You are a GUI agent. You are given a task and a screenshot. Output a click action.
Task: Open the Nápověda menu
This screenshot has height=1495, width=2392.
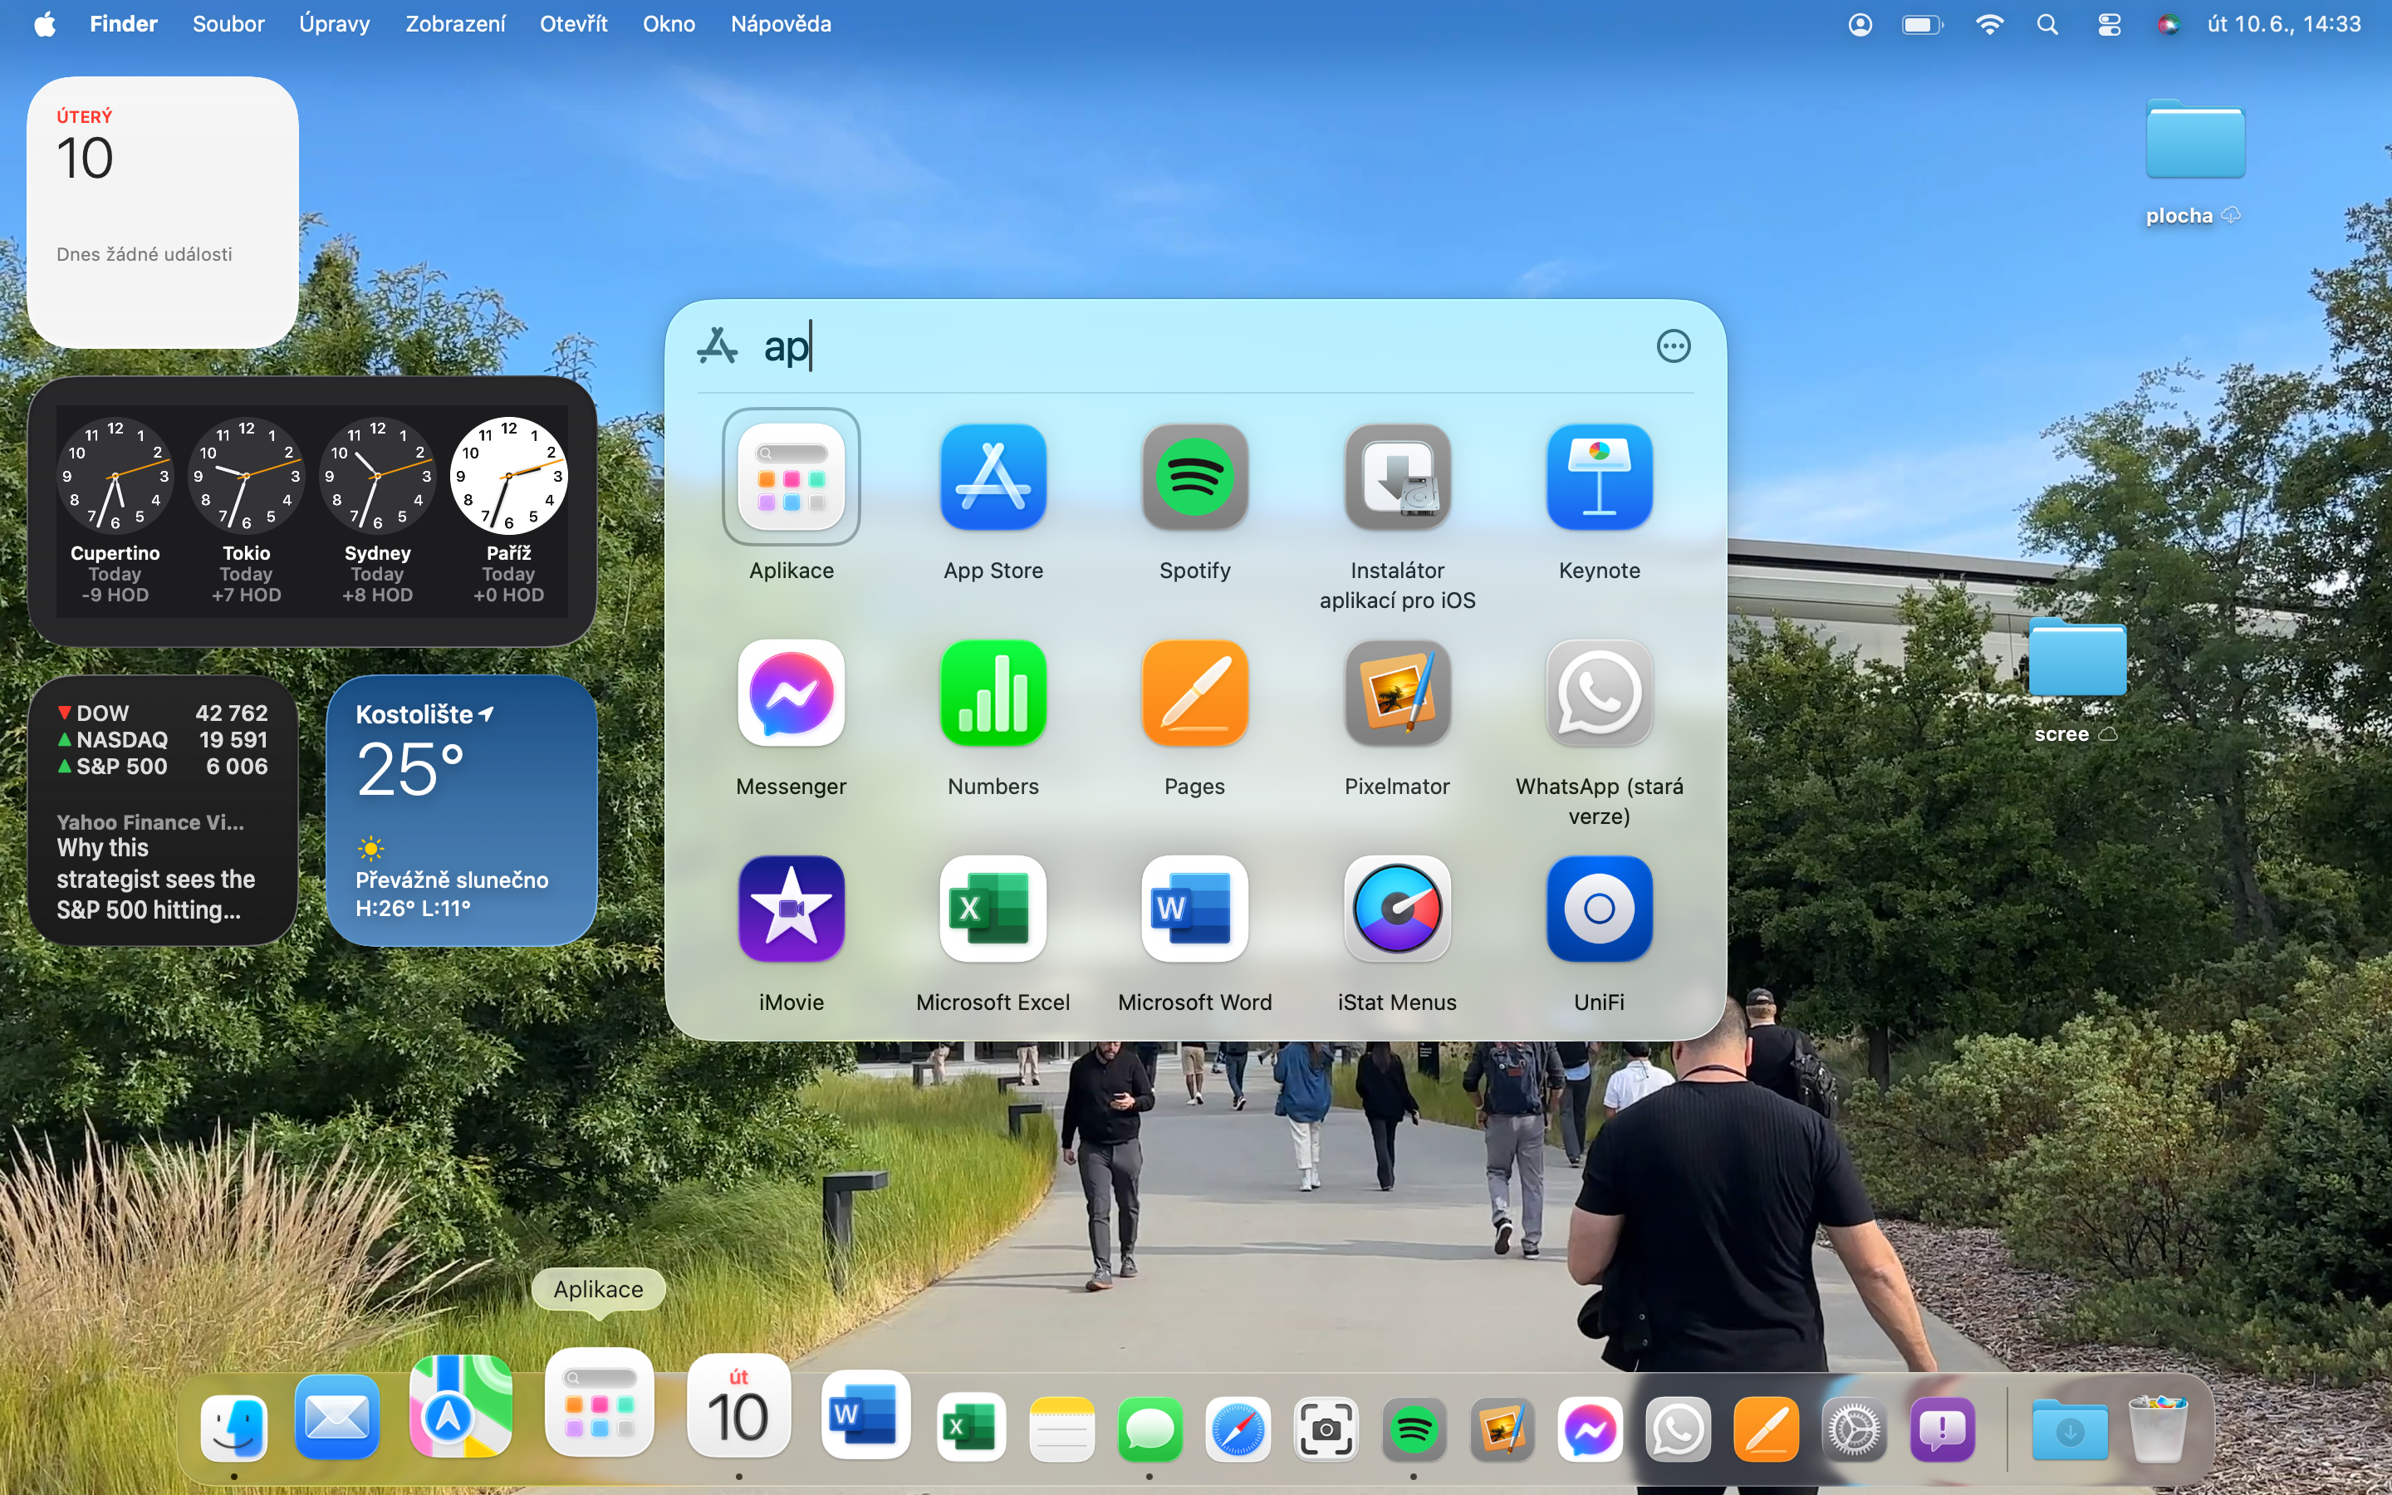pos(780,24)
